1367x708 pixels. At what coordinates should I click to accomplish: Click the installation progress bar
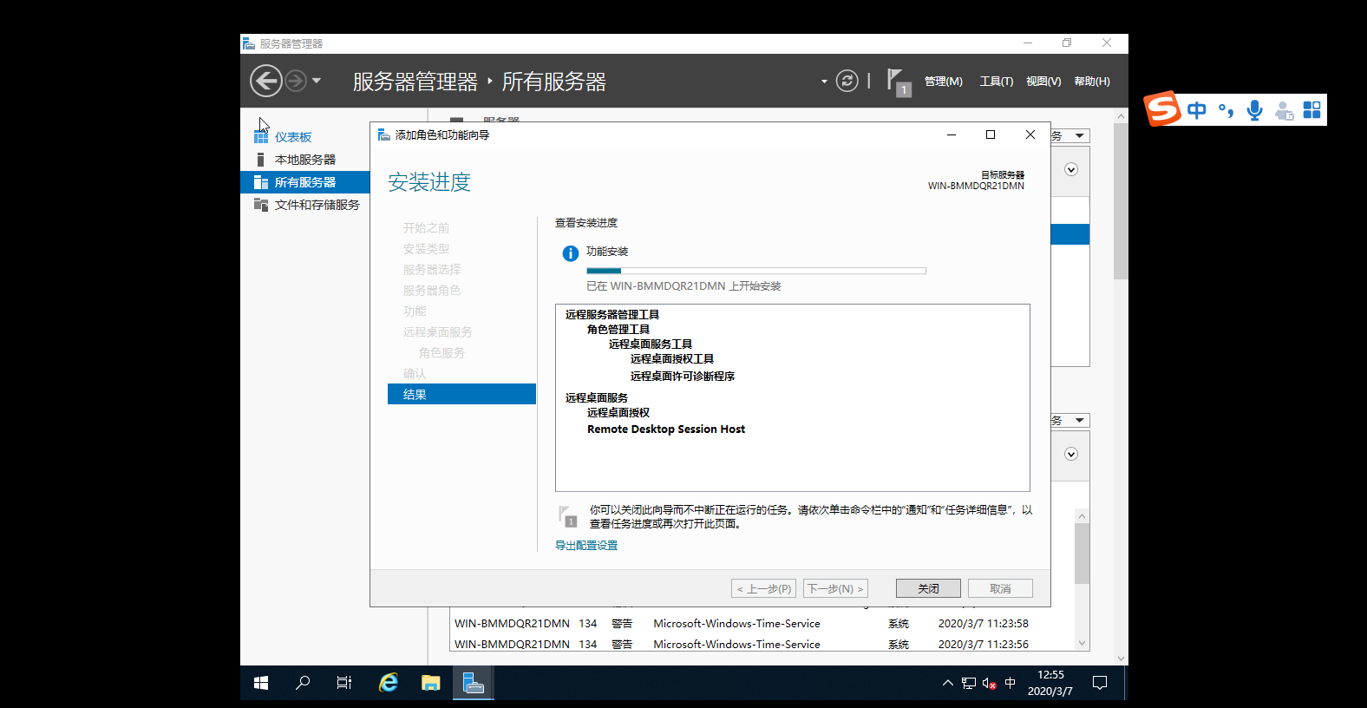[756, 271]
